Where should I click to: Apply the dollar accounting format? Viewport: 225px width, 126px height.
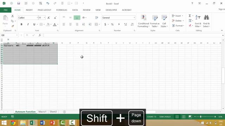click(x=105, y=24)
